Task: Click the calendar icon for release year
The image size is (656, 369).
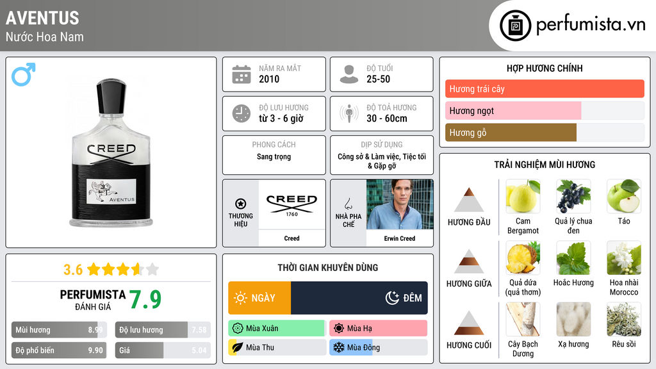Action: (x=241, y=74)
